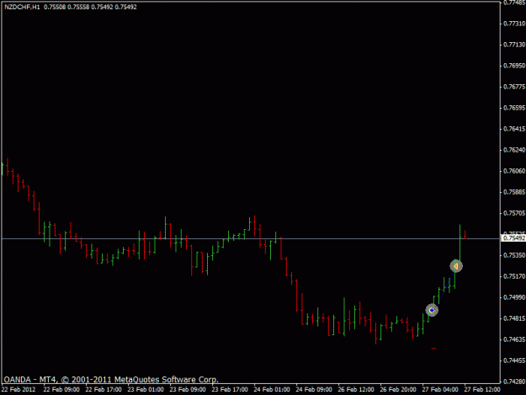Image resolution: width=526 pixels, height=395 pixels.
Task: Click the blue trade entry marker
Action: 432,311
